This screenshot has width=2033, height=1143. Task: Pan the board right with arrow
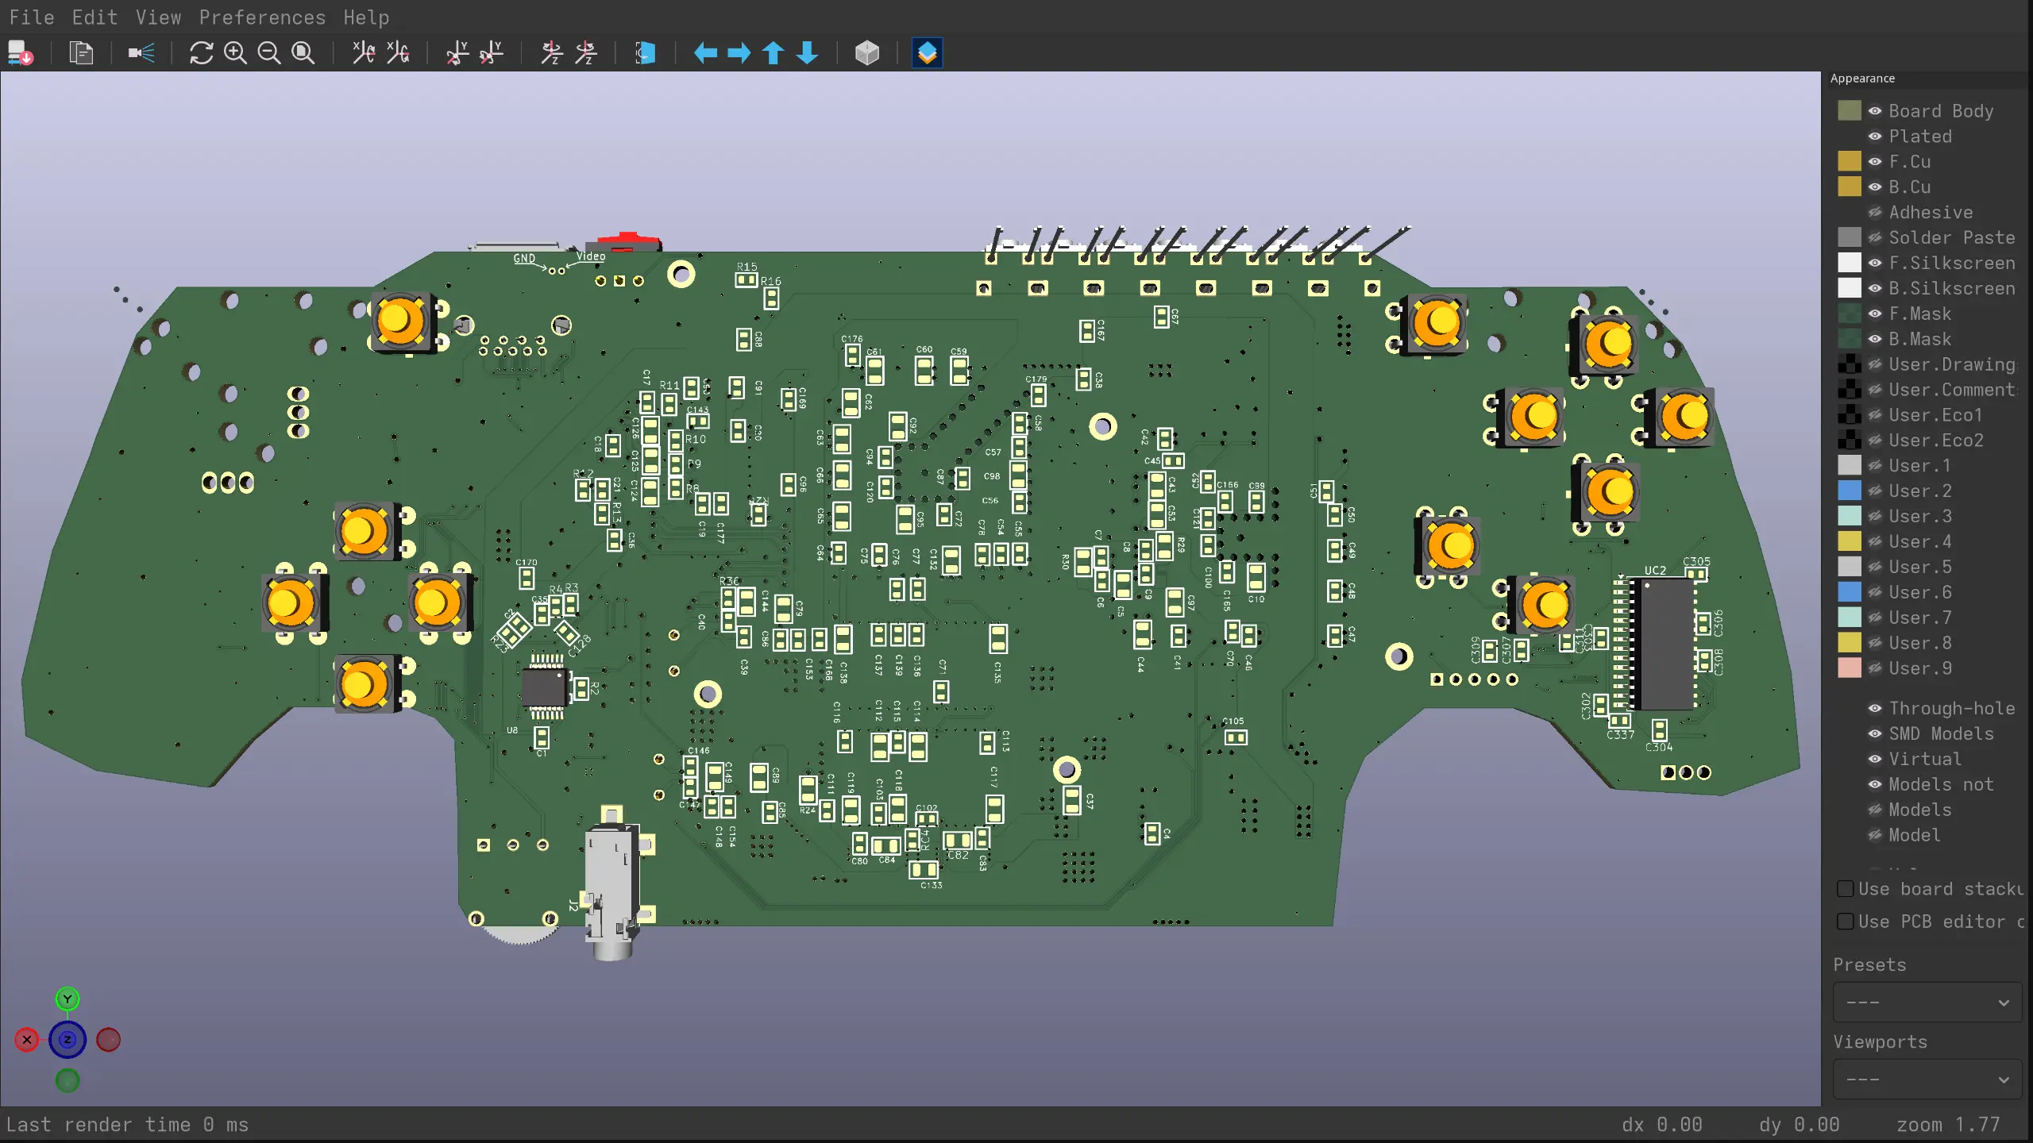(739, 53)
